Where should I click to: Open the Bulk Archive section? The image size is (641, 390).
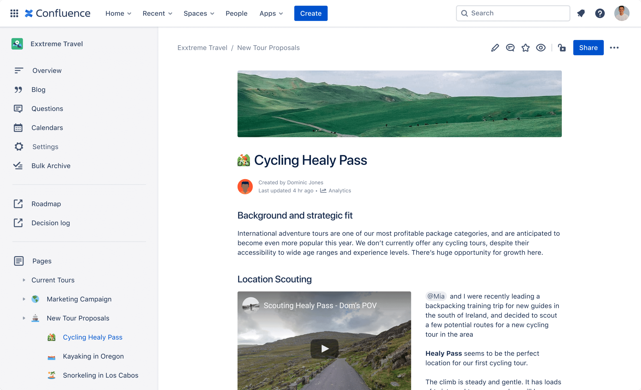(x=51, y=166)
